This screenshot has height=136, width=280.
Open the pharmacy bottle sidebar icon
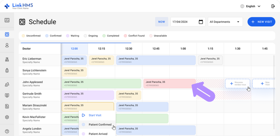7,70
